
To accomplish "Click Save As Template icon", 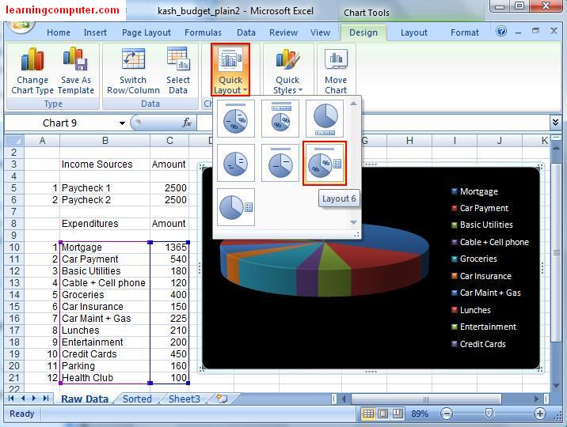I will point(75,71).
